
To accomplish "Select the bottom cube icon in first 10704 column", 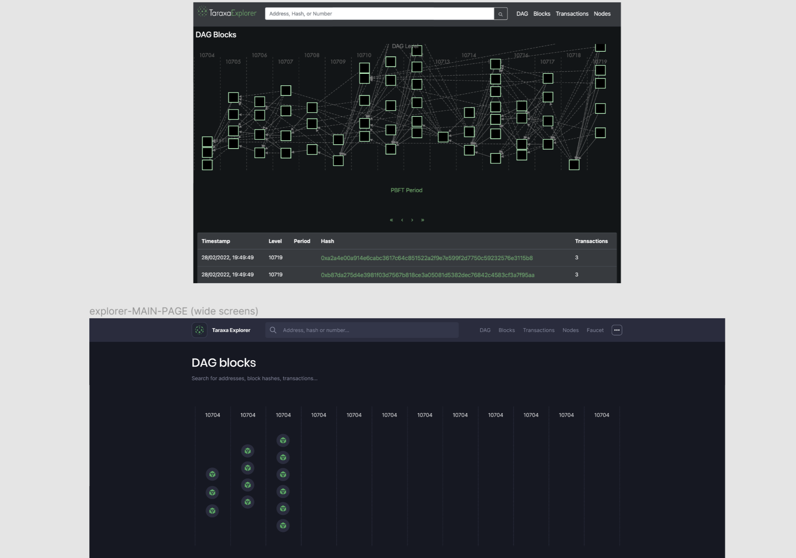I will 212,511.
